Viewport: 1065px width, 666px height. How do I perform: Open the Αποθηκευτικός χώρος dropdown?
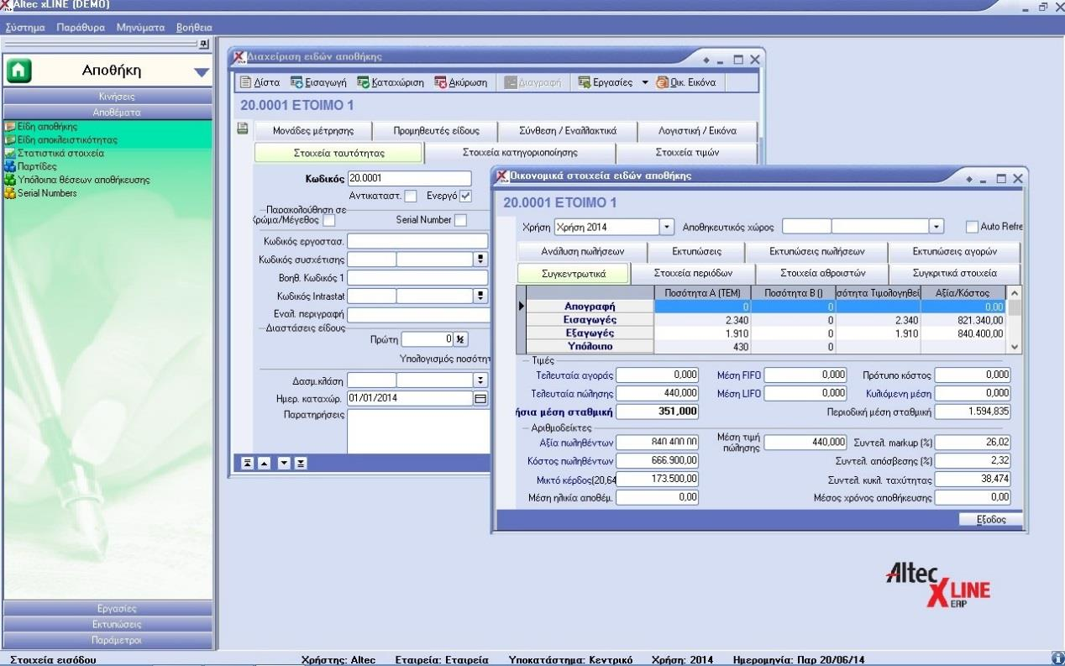937,227
